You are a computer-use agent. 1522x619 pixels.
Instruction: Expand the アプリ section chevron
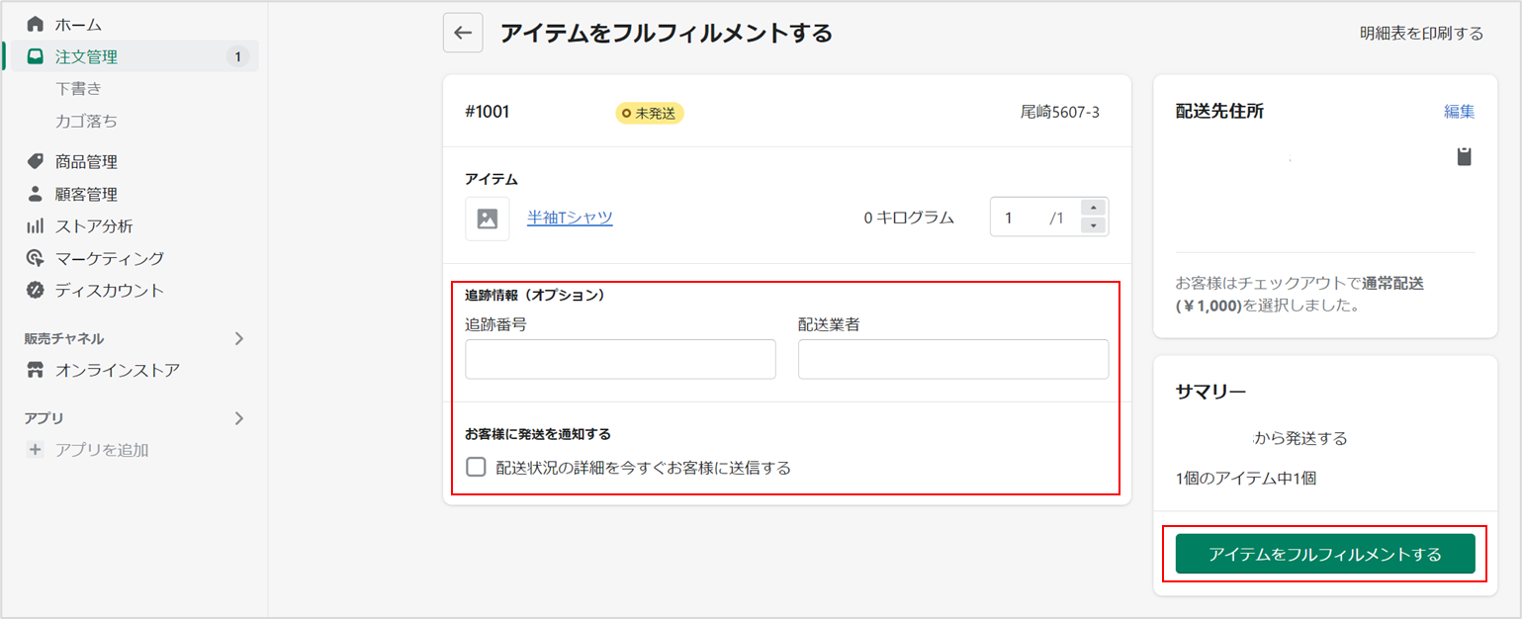pyautogui.click(x=238, y=418)
